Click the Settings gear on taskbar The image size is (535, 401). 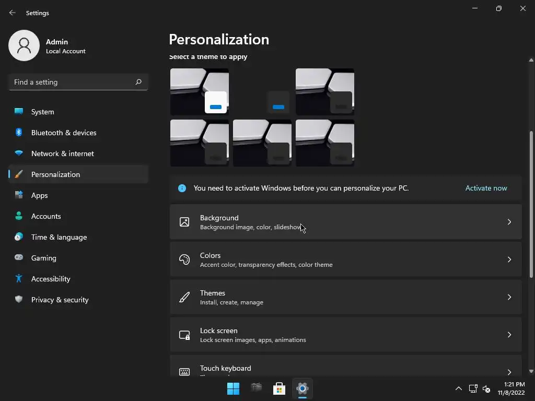pyautogui.click(x=303, y=388)
